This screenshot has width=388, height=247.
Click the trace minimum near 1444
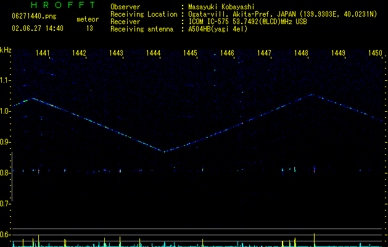(x=164, y=151)
